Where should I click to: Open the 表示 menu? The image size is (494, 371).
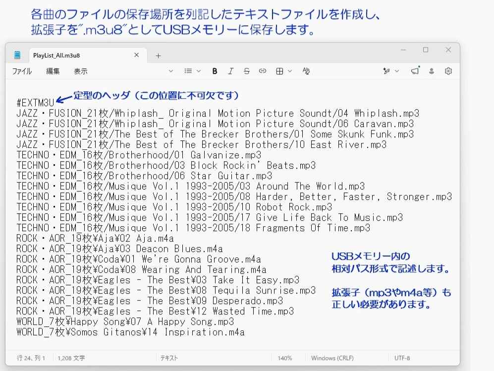[x=81, y=71]
